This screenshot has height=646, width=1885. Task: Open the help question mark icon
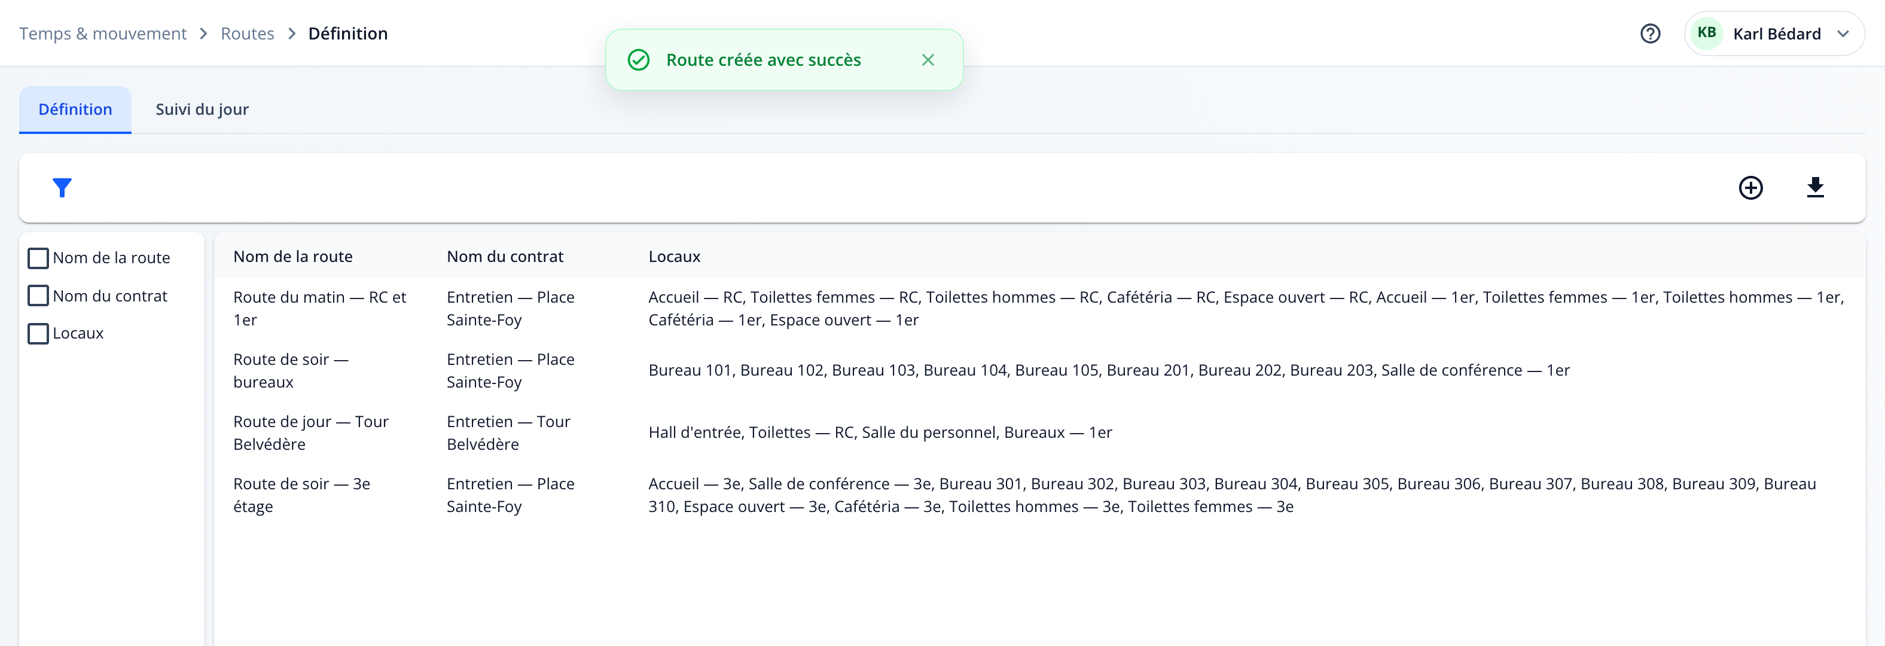1650,33
